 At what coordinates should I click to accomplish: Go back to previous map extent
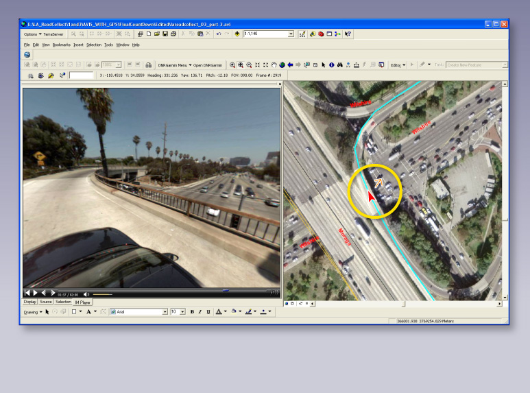coord(290,65)
